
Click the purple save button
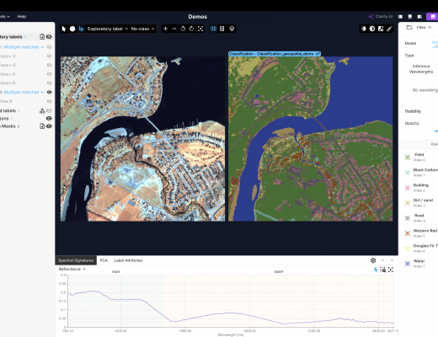coord(432,17)
